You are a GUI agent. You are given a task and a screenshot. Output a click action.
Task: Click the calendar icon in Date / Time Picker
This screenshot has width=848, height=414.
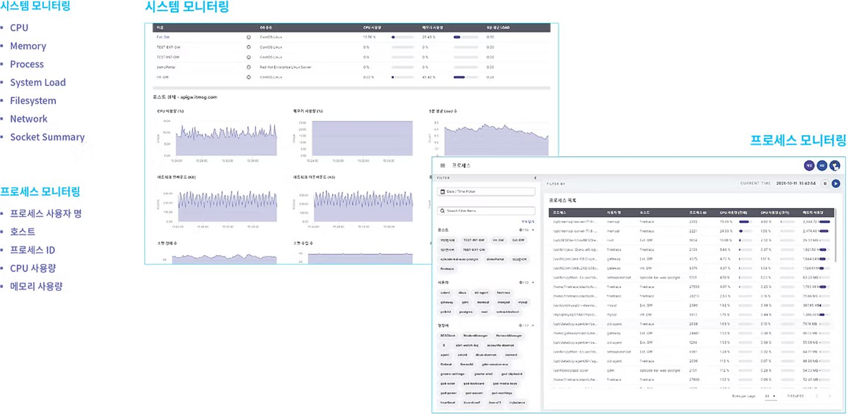coord(442,191)
